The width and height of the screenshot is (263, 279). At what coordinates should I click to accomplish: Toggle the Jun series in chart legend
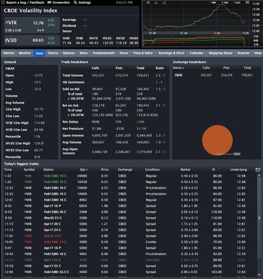tap(237, 3)
